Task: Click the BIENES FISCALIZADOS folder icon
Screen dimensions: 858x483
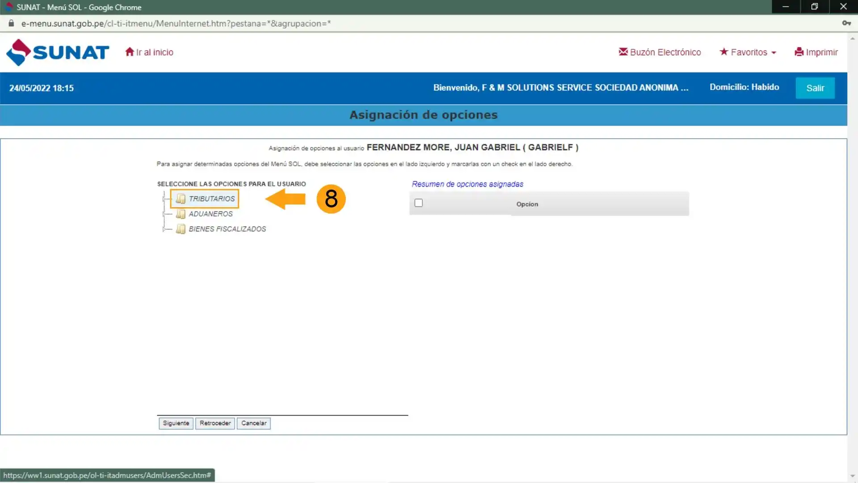Action: point(181,229)
